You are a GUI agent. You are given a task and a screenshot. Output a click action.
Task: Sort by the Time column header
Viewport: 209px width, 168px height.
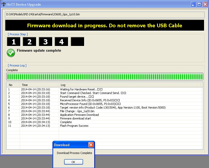[39, 85]
